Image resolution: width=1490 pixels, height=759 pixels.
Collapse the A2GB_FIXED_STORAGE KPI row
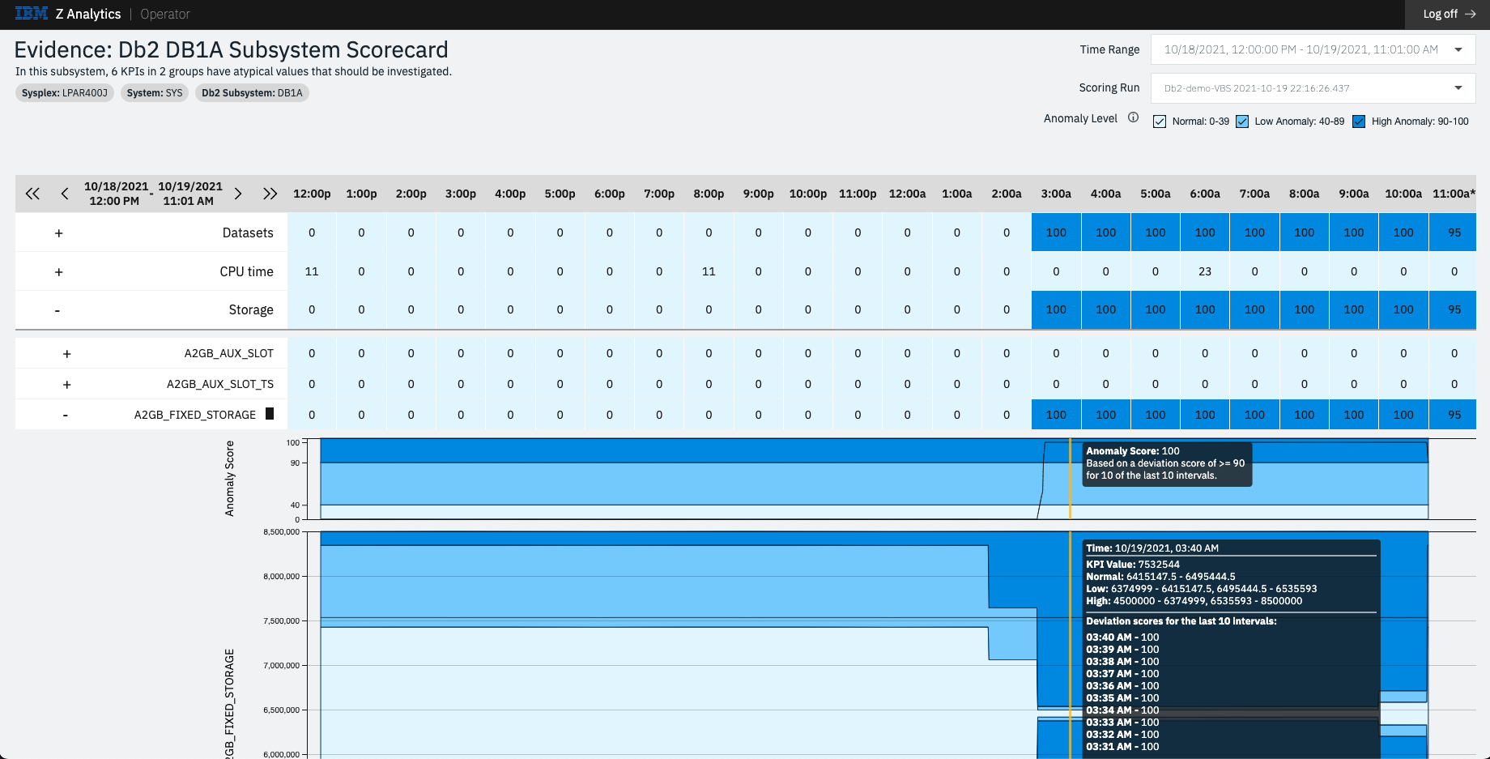click(x=66, y=416)
